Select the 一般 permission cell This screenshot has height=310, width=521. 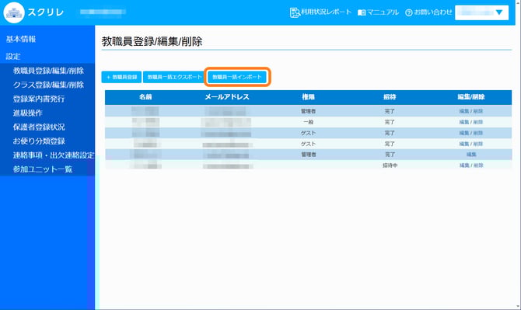pos(309,122)
